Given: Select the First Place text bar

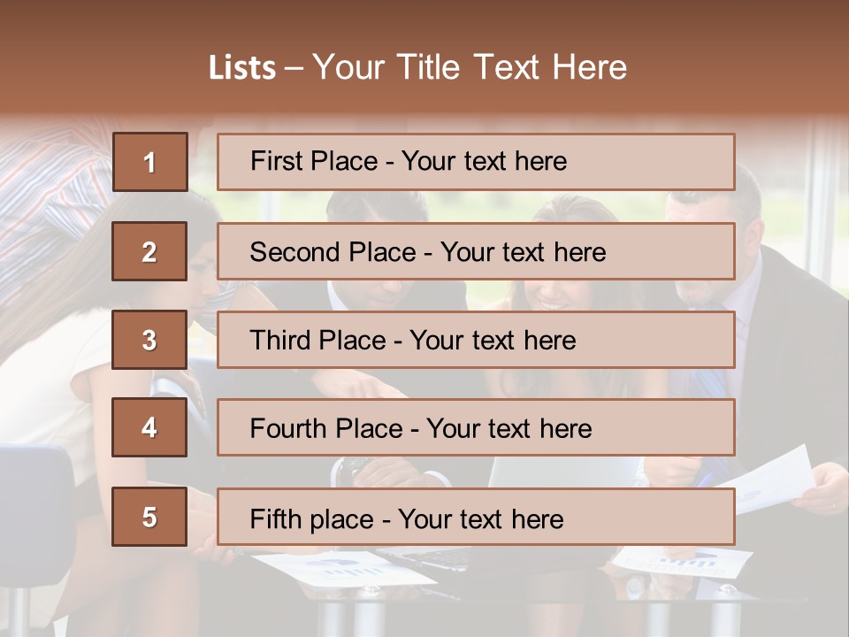Looking at the screenshot, I should [x=476, y=162].
